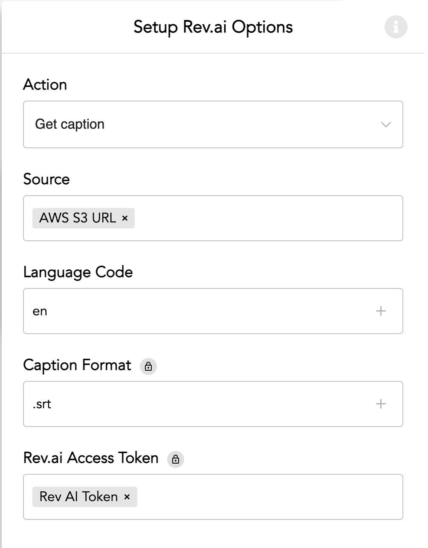Click the 'en' Language Code input

(x=192, y=311)
